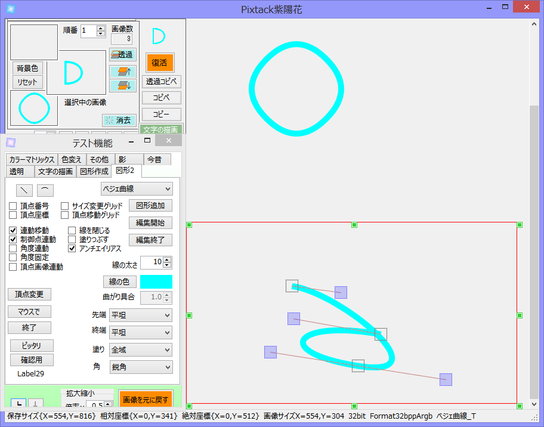Select the straight line drawing tool icon
Viewport: 544px width, 427px height.
coord(24,190)
